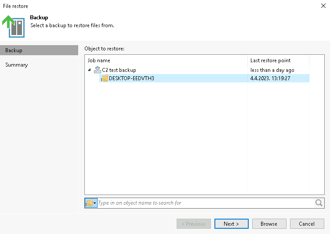Select the C2 test backup row
Viewport: 330px width, 234px height.
pos(197,70)
